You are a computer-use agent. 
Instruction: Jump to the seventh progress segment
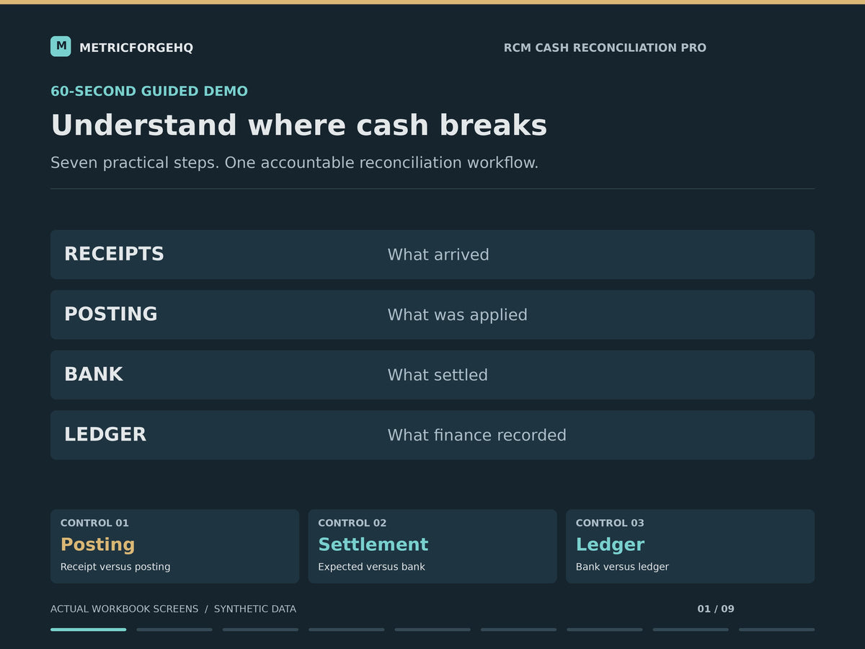point(605,630)
